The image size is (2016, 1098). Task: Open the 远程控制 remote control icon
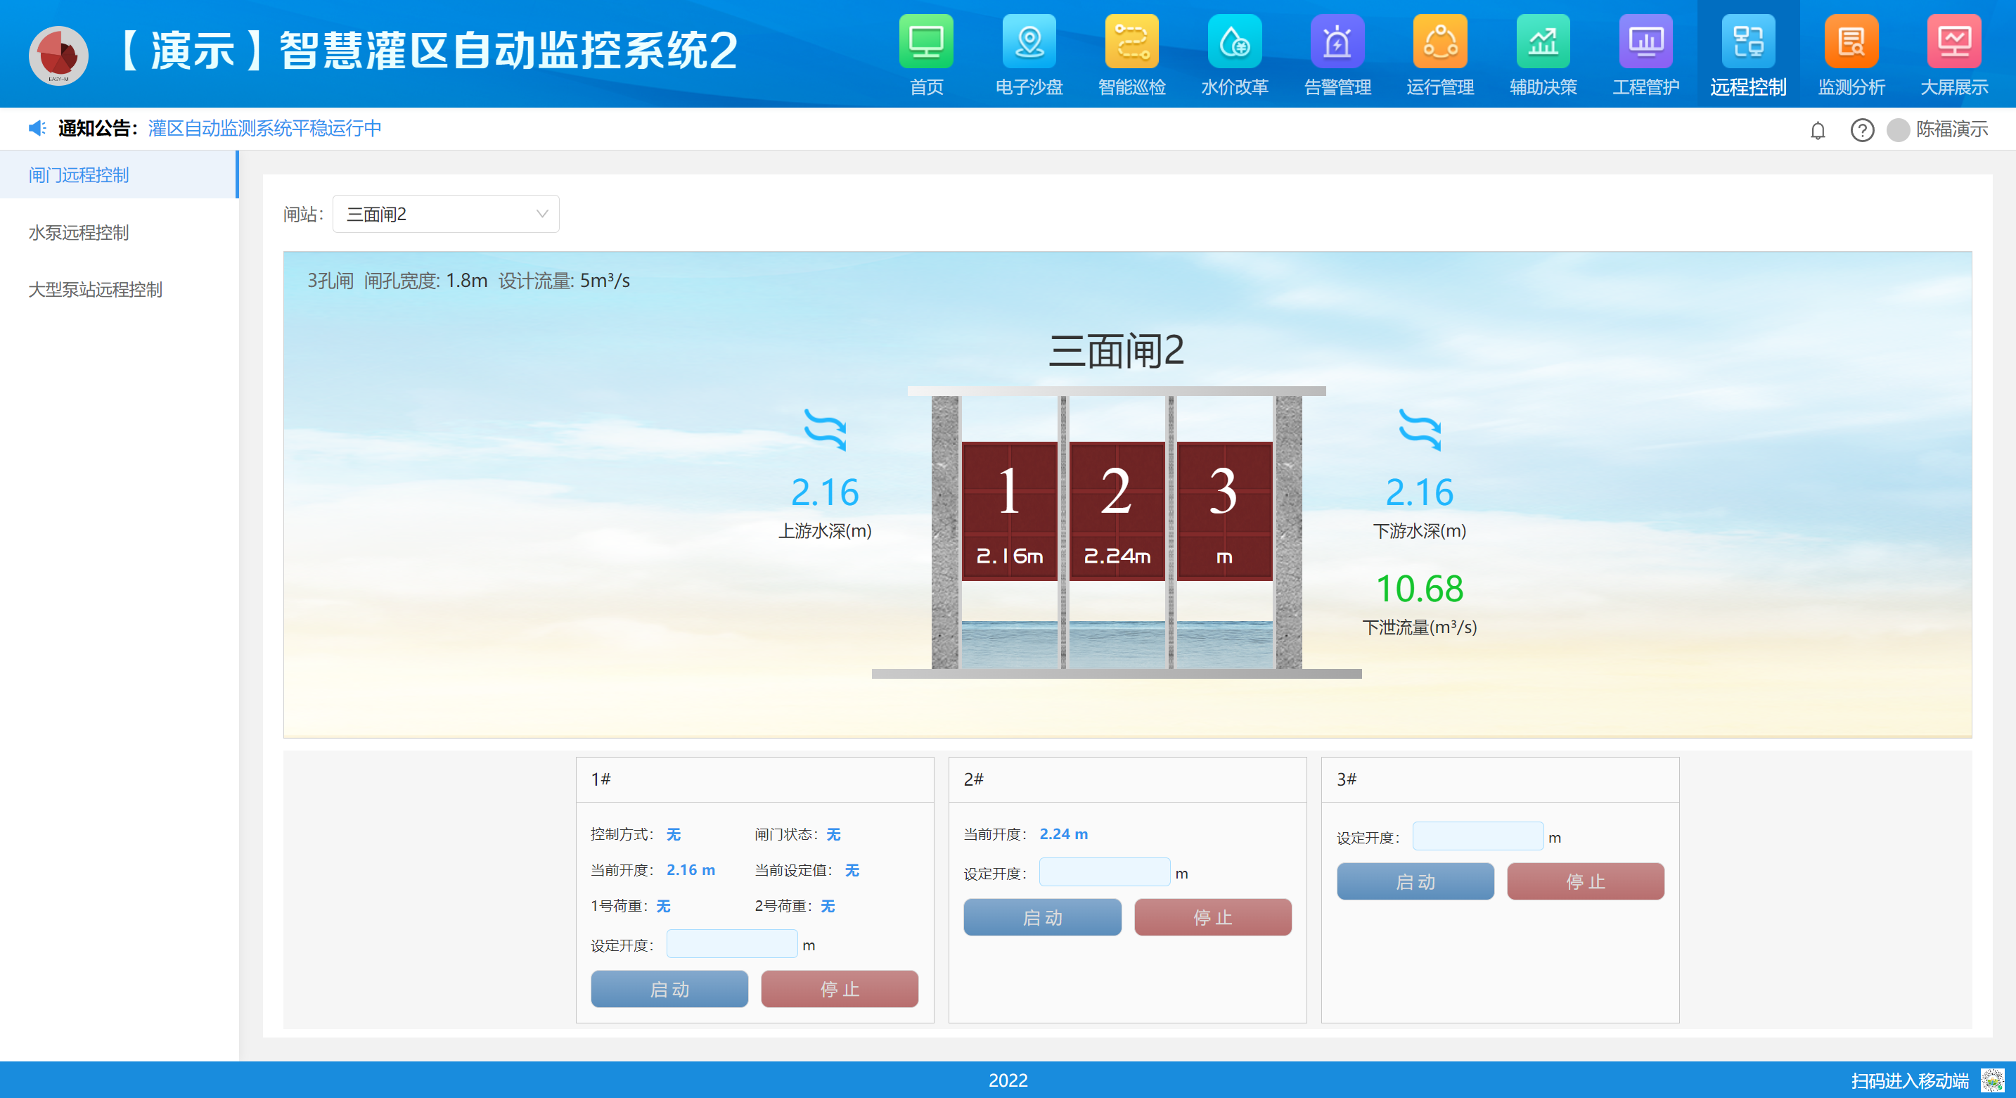pyautogui.click(x=1748, y=42)
